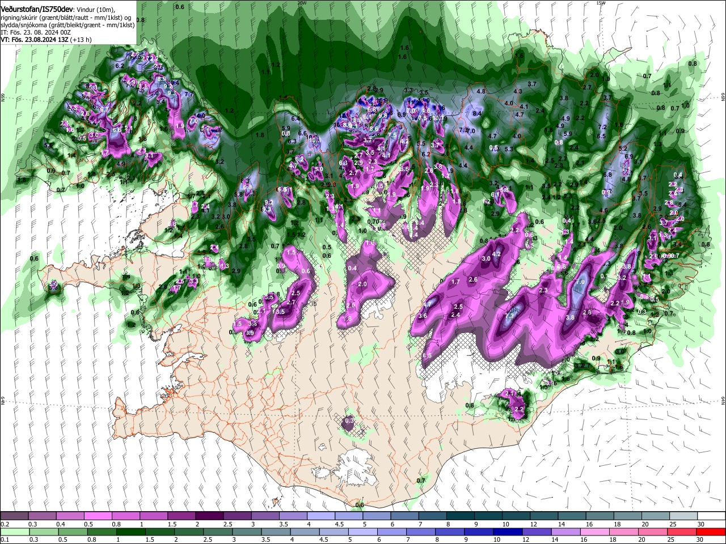Click the VT: Fös. 23.08.2024 13Z line
The image size is (726, 544).
(46, 40)
